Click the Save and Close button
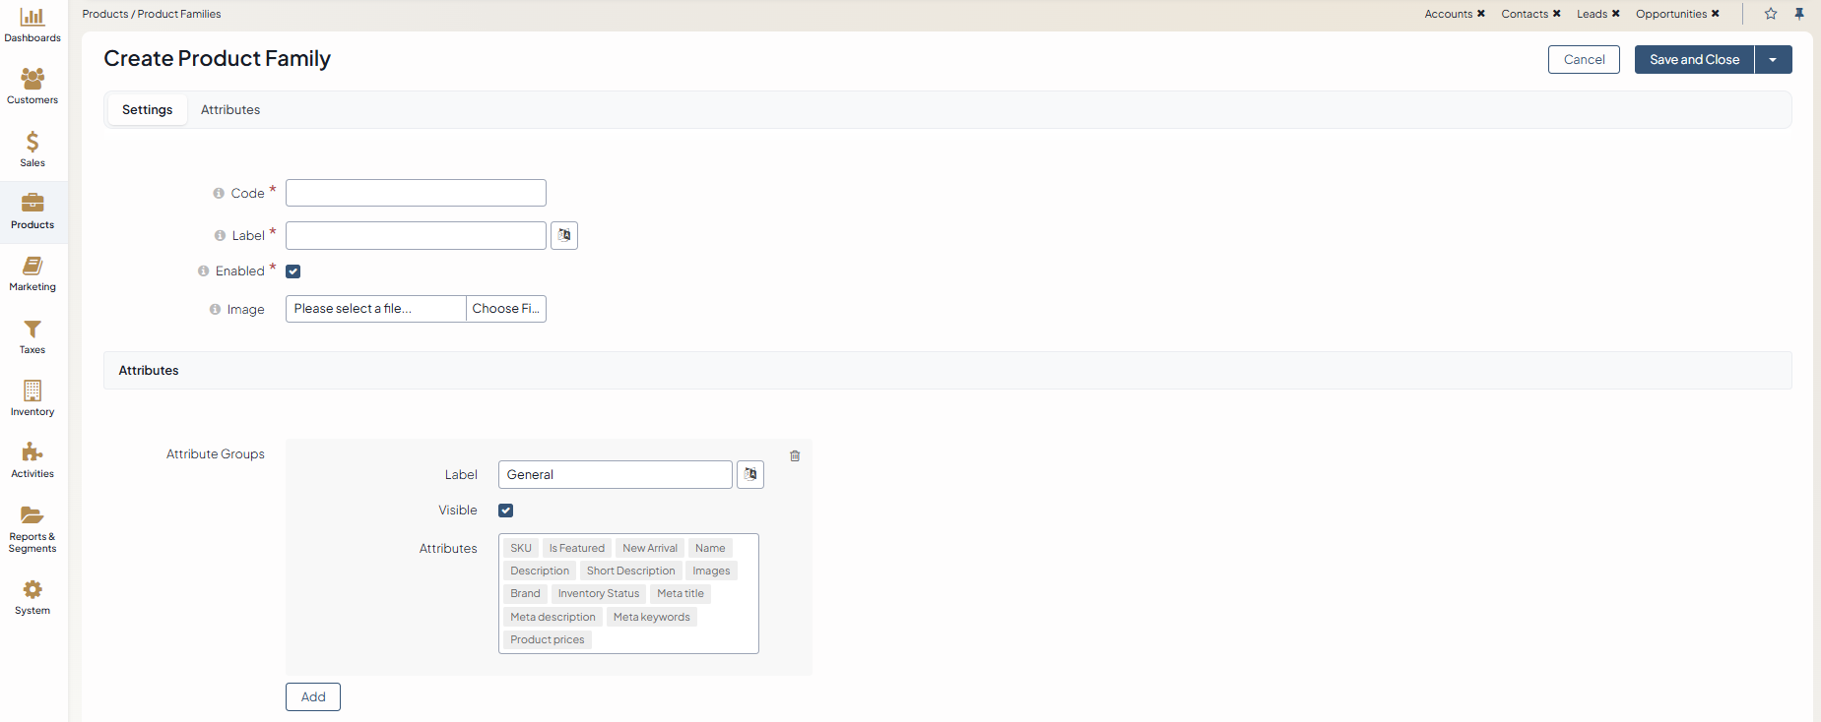Viewport: 1821px width, 722px height. tap(1695, 60)
